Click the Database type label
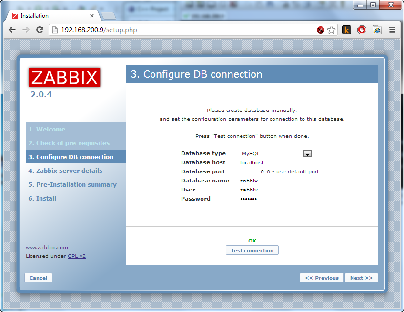 click(x=203, y=153)
